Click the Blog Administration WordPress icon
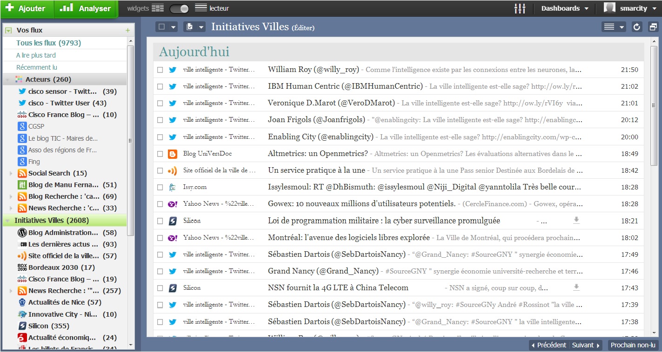This screenshot has width=662, height=352. click(22, 233)
